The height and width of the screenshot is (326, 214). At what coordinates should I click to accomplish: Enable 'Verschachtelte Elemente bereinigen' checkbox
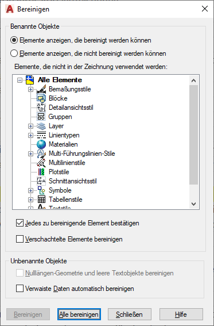click(20, 239)
